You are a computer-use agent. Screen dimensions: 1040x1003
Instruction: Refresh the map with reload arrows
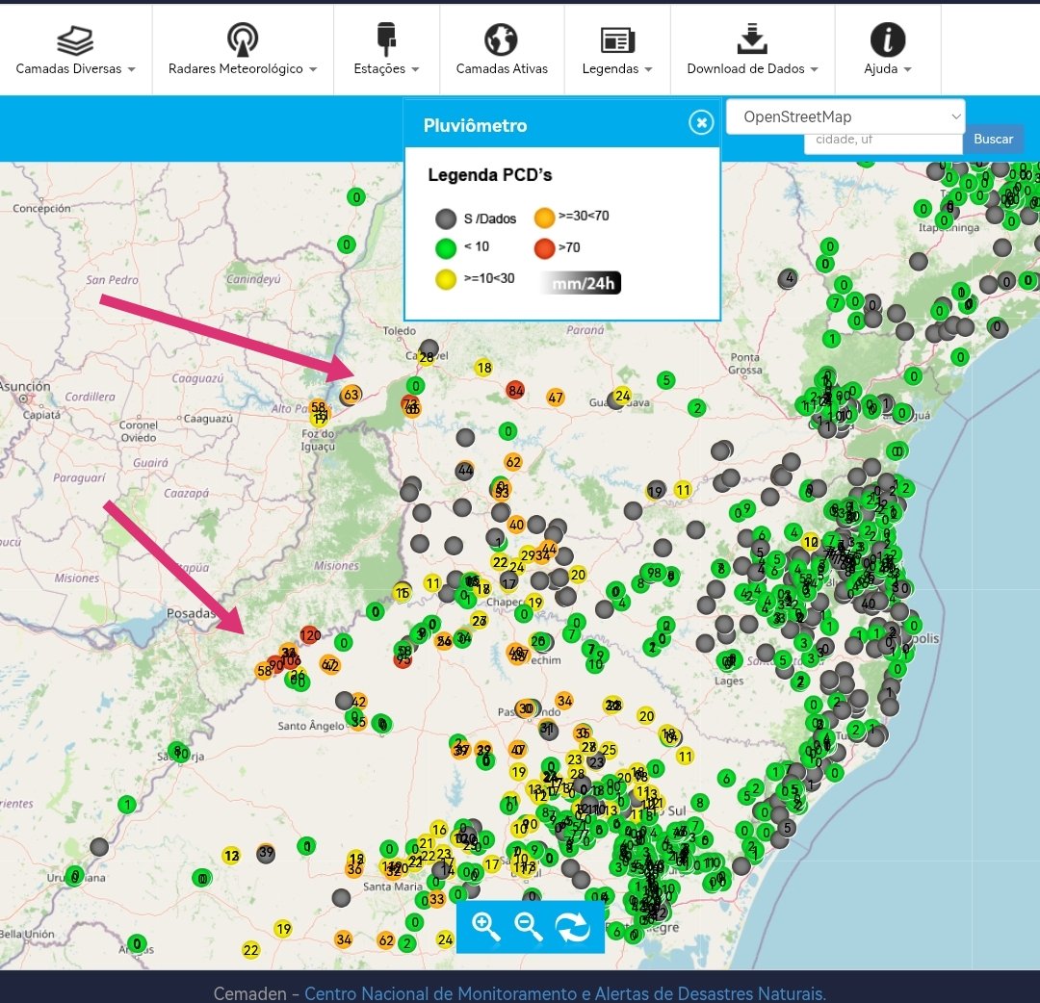click(x=573, y=927)
